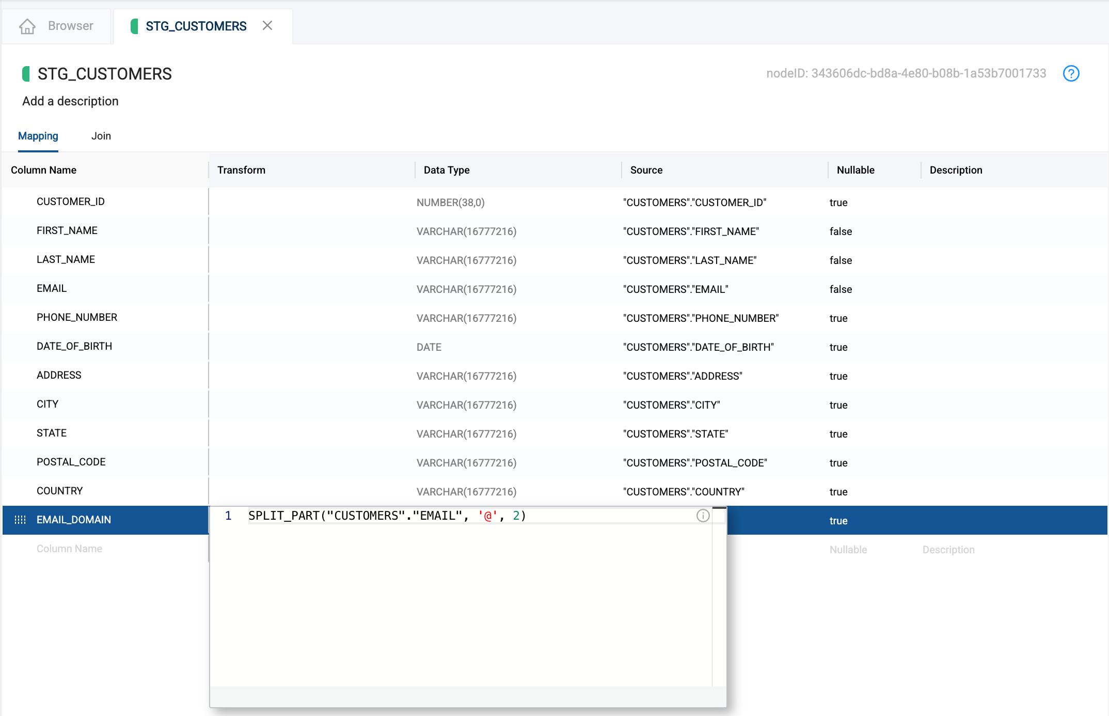
Task: Click green node icon next to STG_CUSTOMERS title
Action: pos(26,74)
